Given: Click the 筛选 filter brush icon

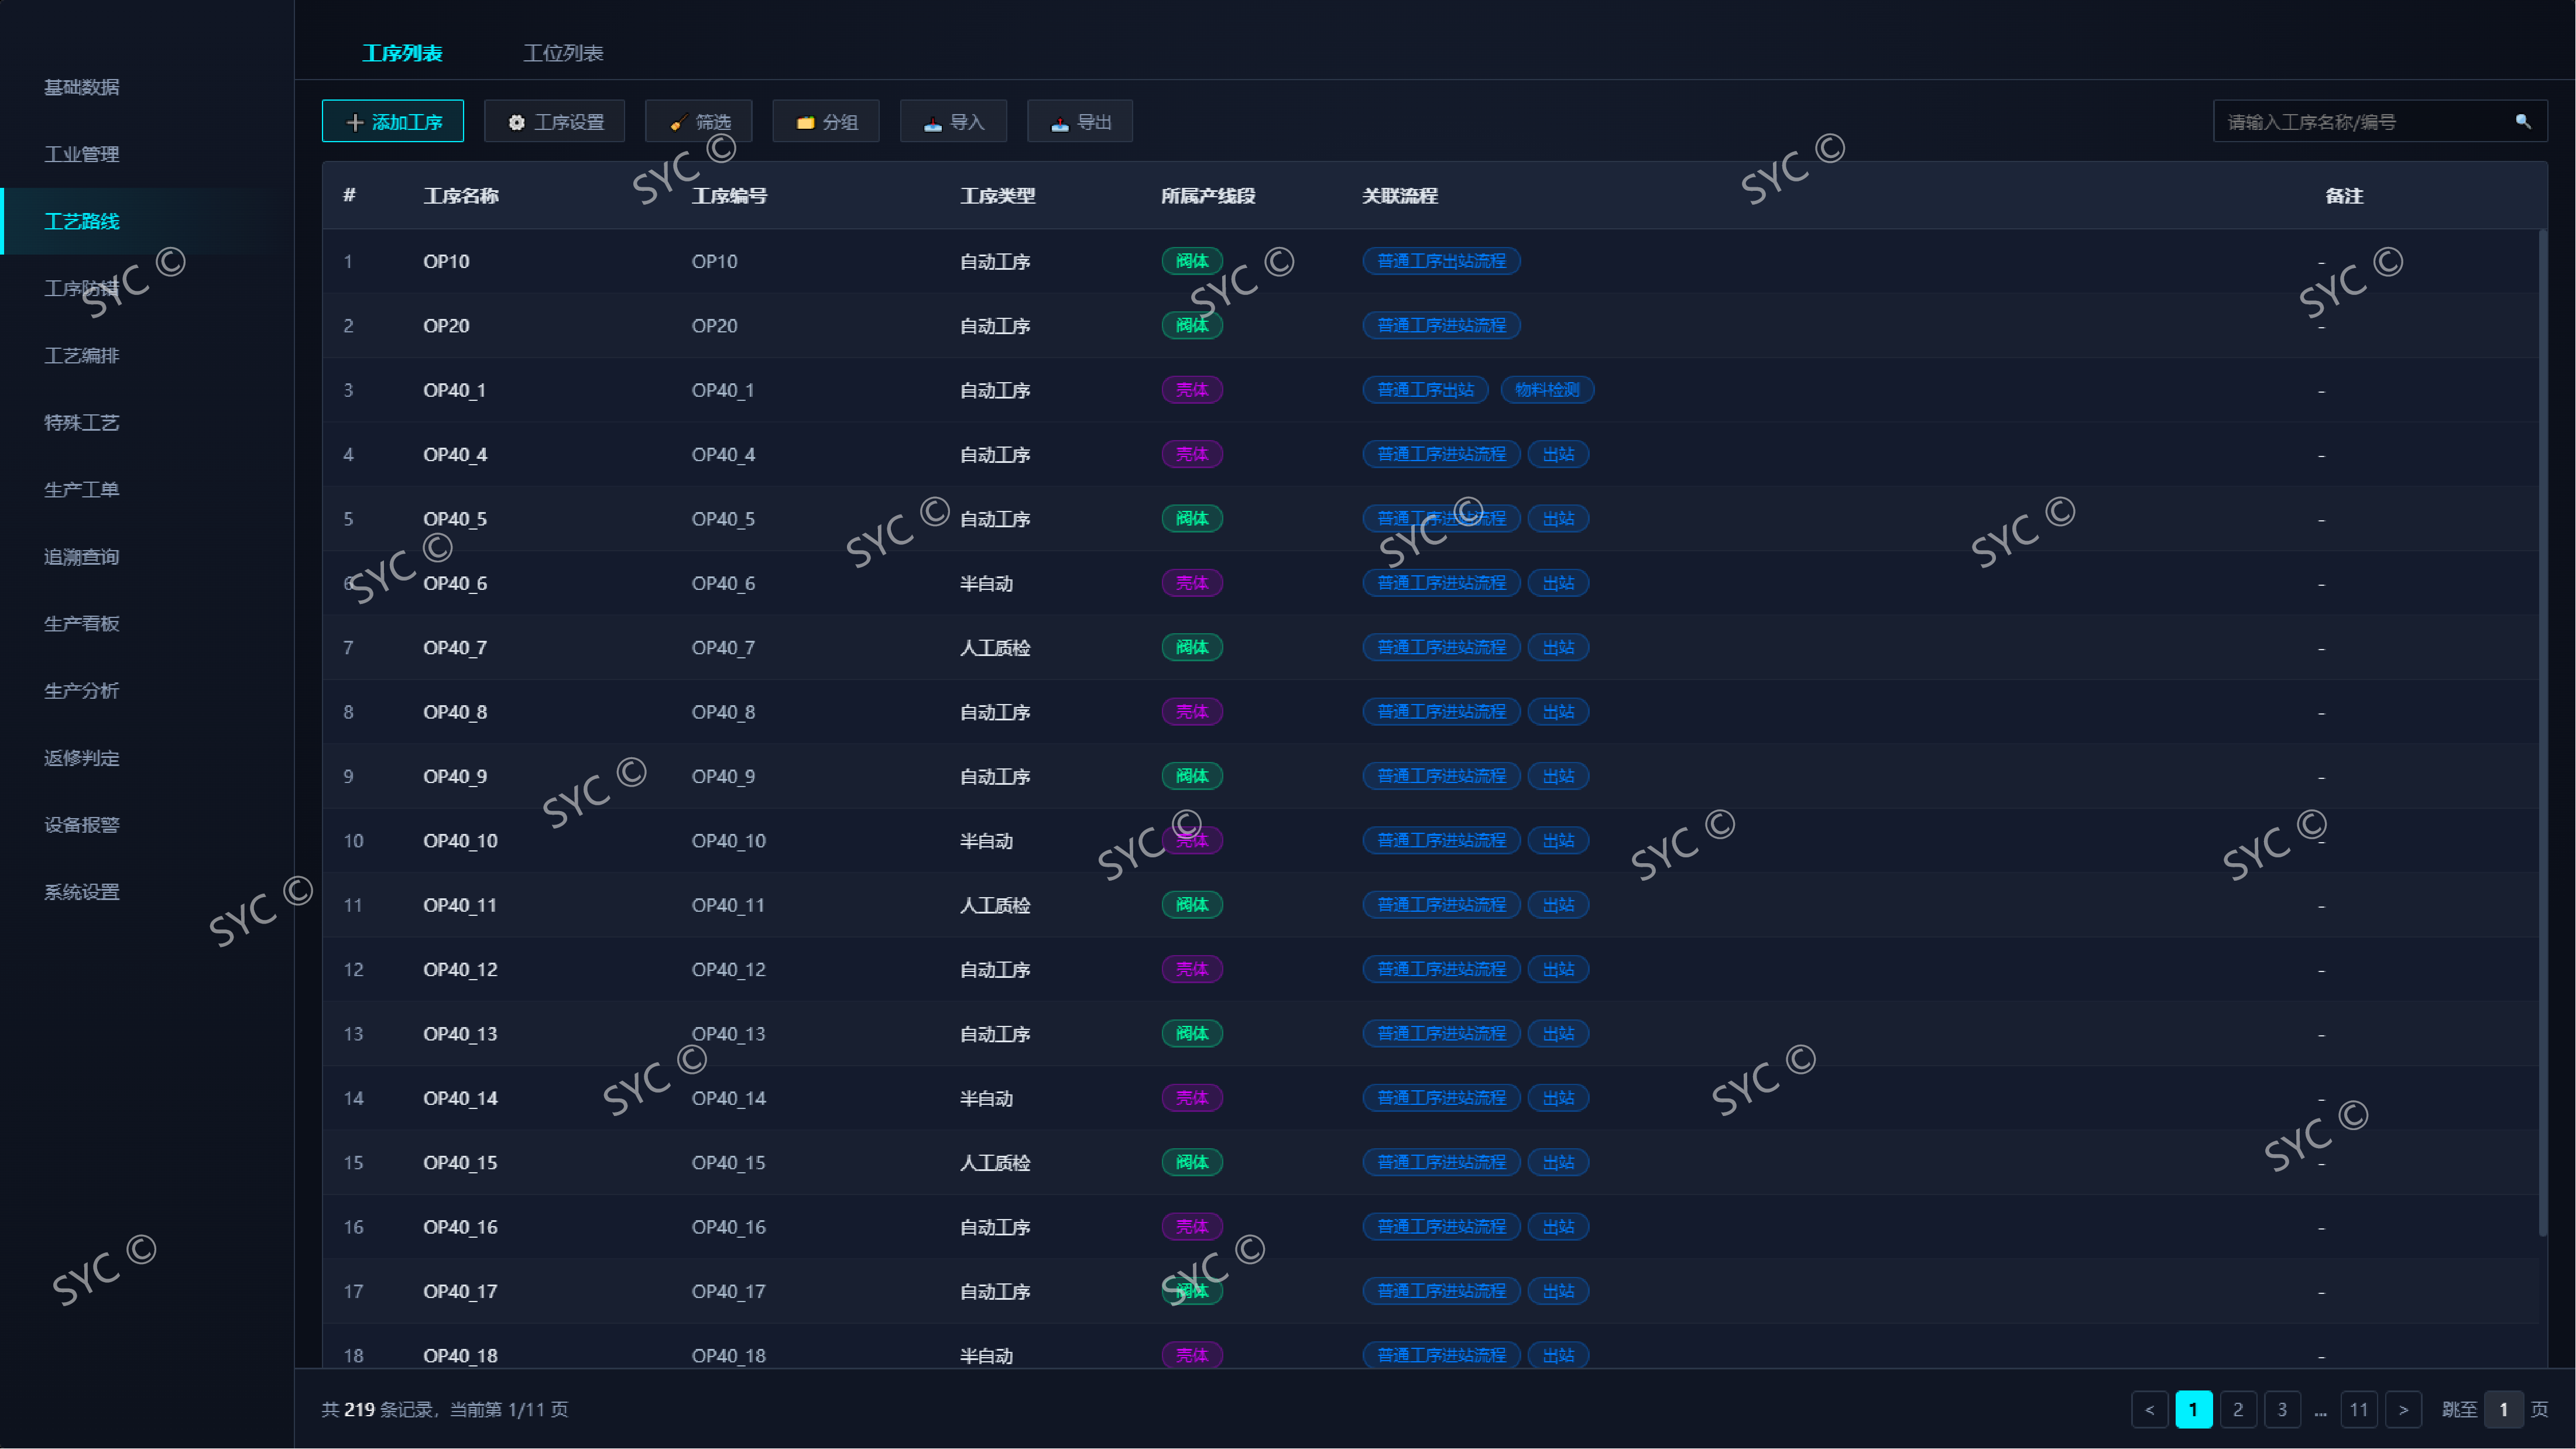Looking at the screenshot, I should [x=678, y=122].
